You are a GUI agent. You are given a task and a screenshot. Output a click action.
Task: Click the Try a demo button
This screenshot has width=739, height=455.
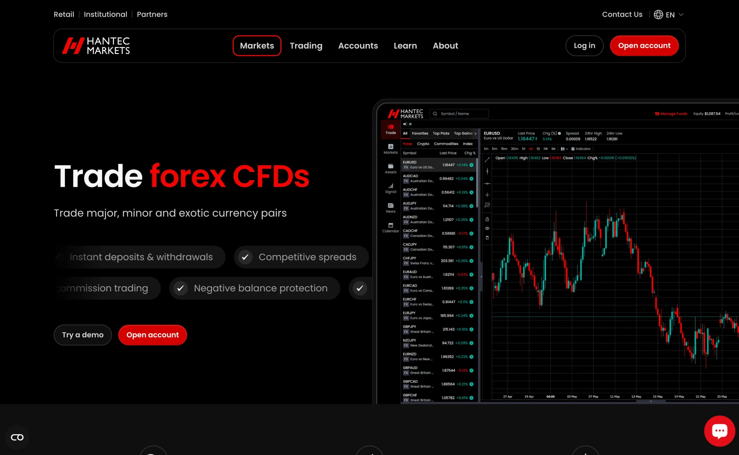pos(83,335)
